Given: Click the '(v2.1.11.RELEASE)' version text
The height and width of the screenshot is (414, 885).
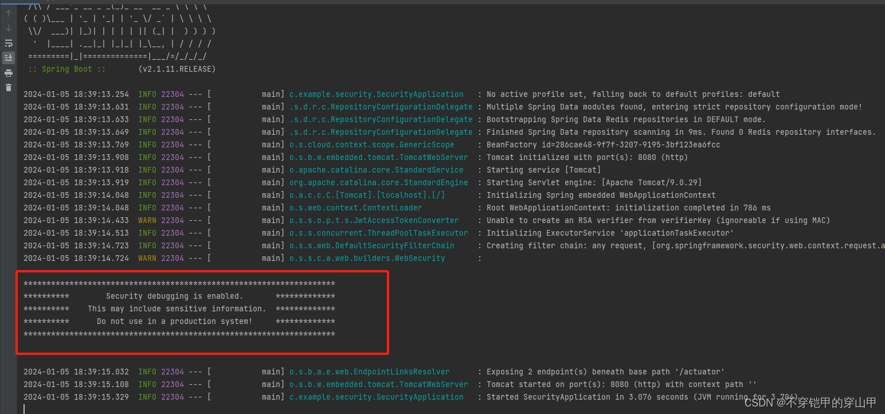Looking at the screenshot, I should click(x=177, y=69).
